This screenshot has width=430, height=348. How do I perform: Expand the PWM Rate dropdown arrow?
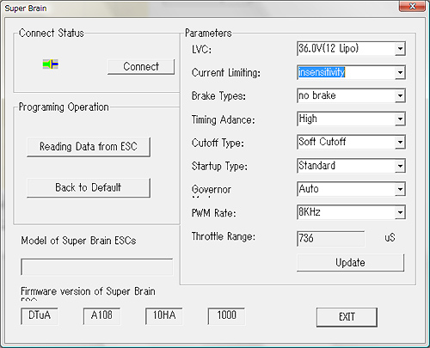click(400, 212)
